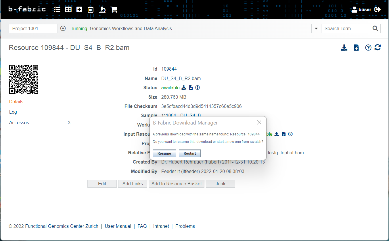Expand the search type dropdown arrow

click(x=316, y=28)
